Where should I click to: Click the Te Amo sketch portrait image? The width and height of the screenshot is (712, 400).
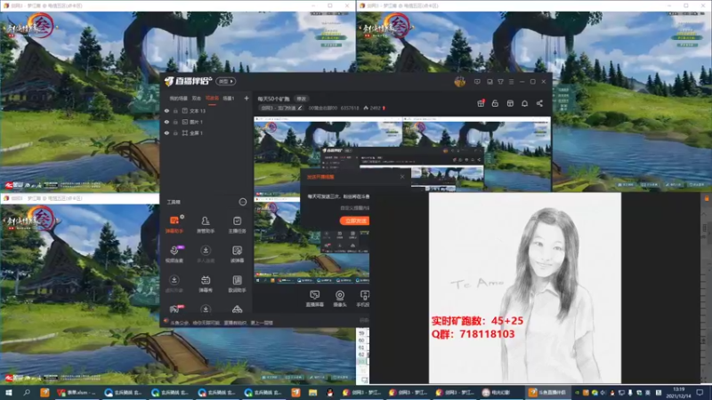point(525,287)
